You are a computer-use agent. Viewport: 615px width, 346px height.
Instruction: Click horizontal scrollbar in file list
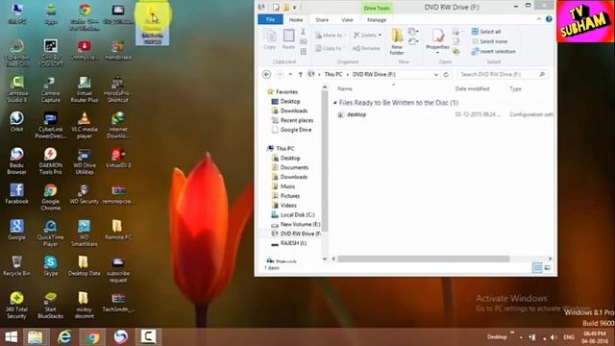tap(424, 259)
